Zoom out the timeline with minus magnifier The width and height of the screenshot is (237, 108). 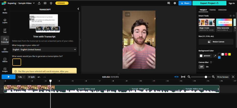(189, 77)
